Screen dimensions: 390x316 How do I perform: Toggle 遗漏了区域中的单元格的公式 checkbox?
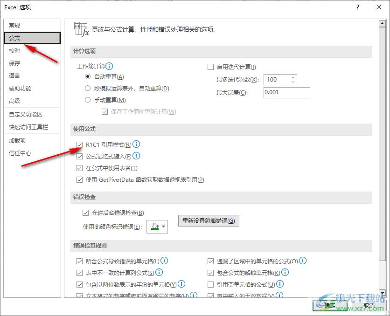210,261
